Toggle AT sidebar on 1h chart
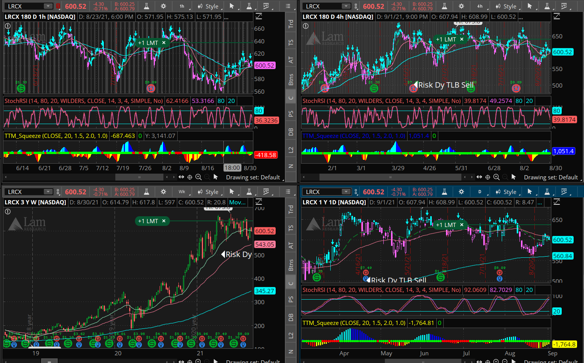Viewport: 584px width, 363px height. click(291, 60)
